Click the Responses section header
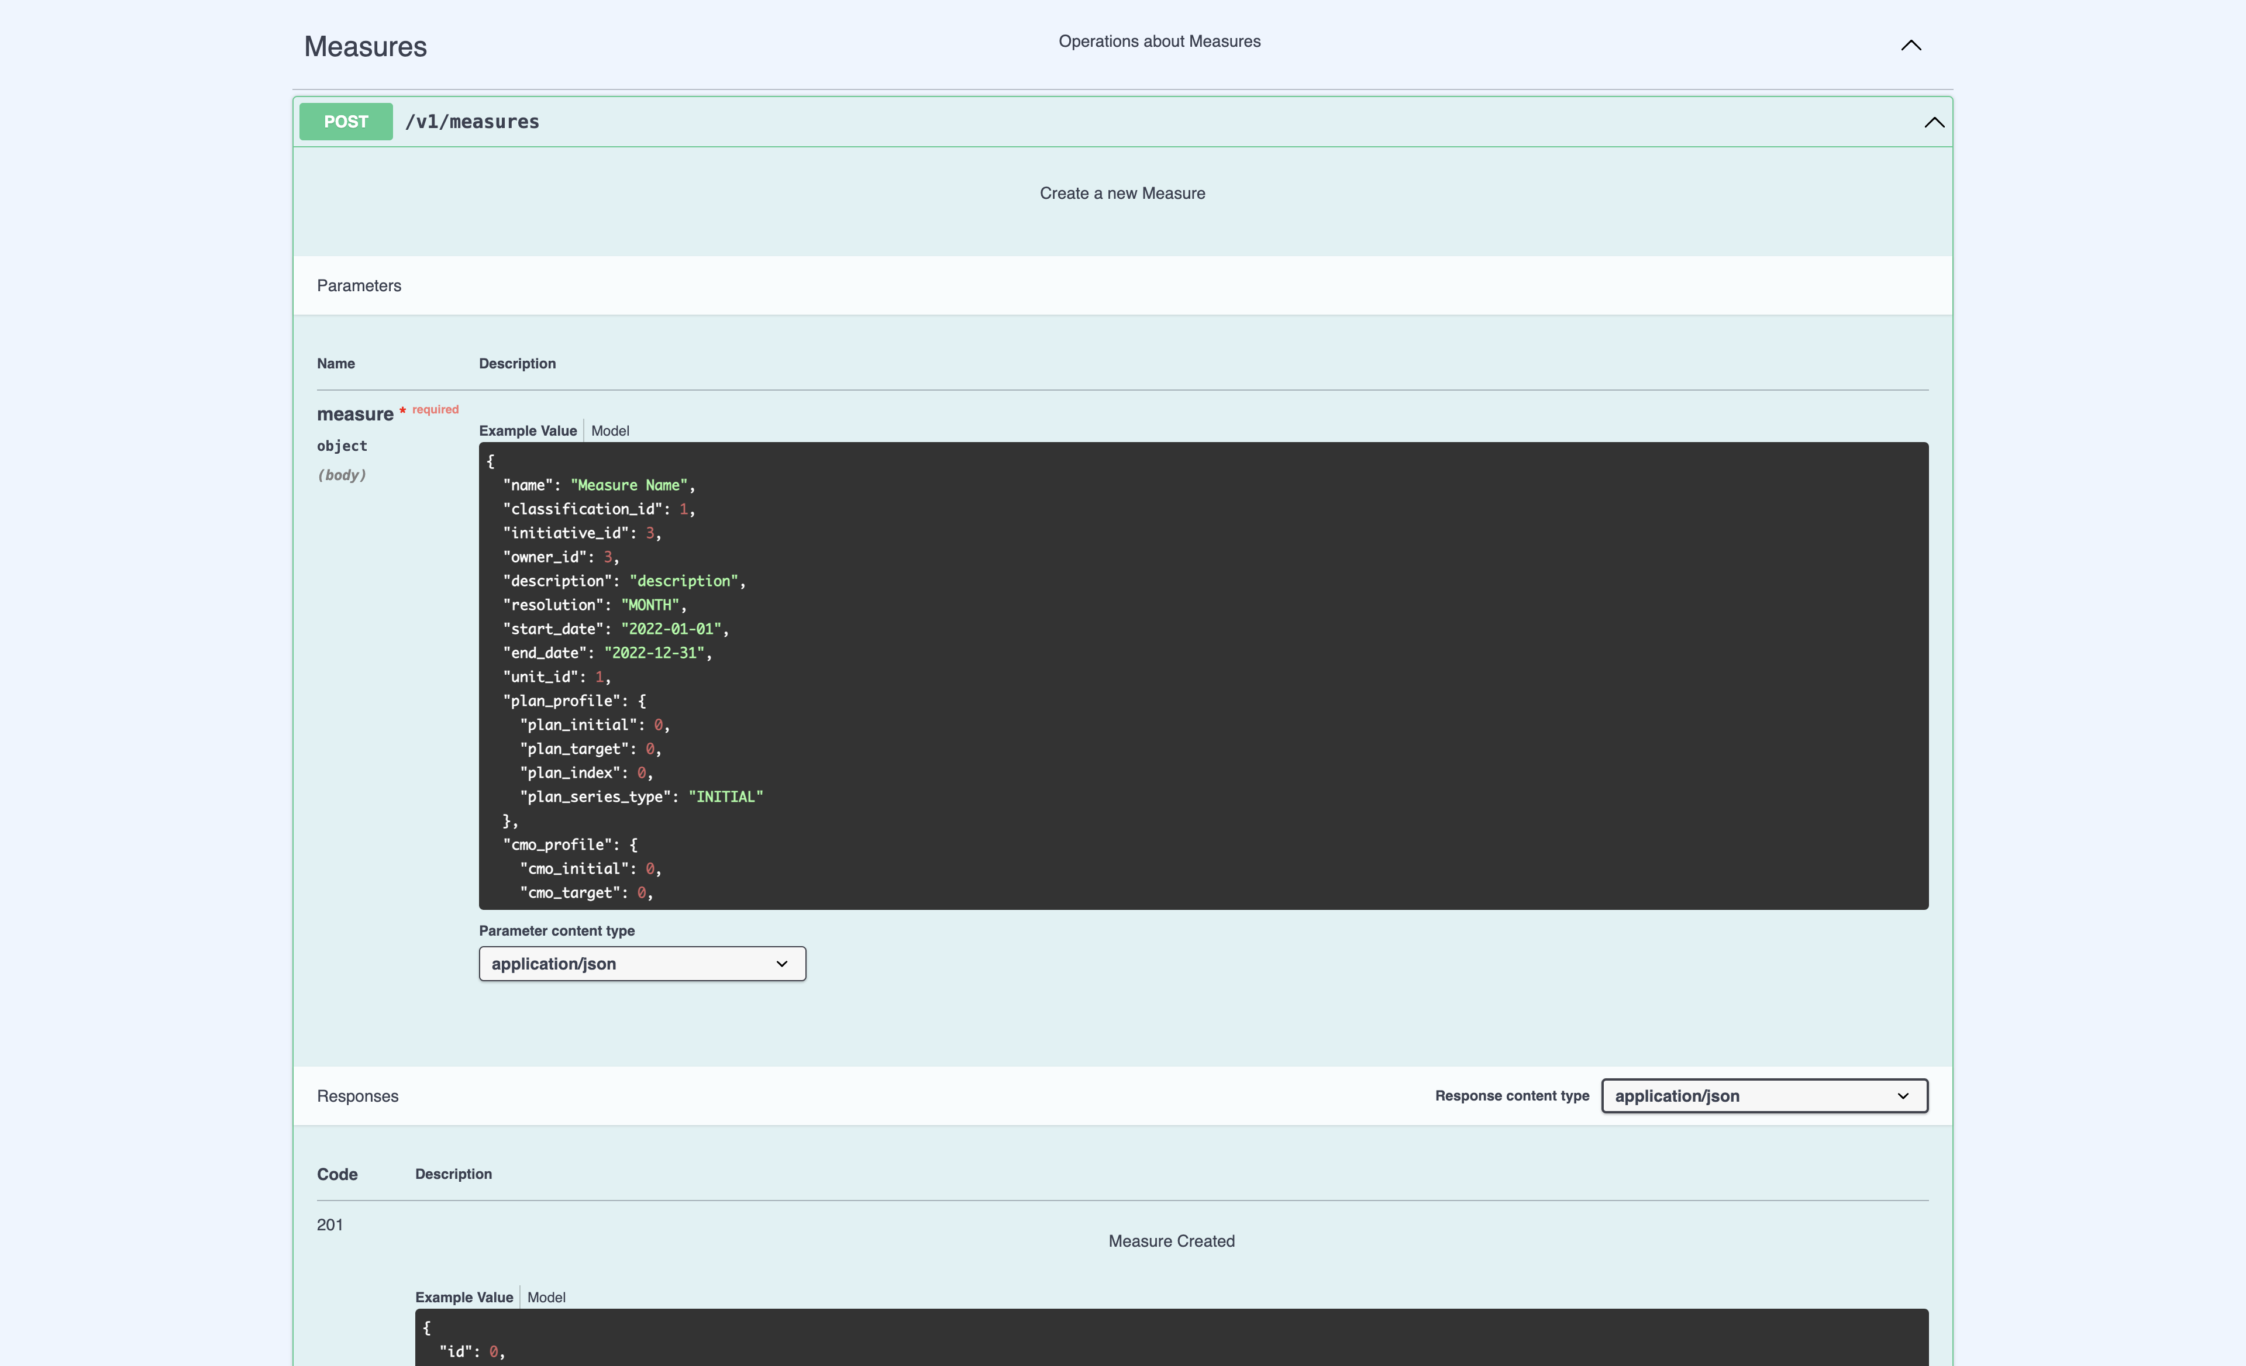Image resolution: width=2246 pixels, height=1366 pixels. point(357,1095)
